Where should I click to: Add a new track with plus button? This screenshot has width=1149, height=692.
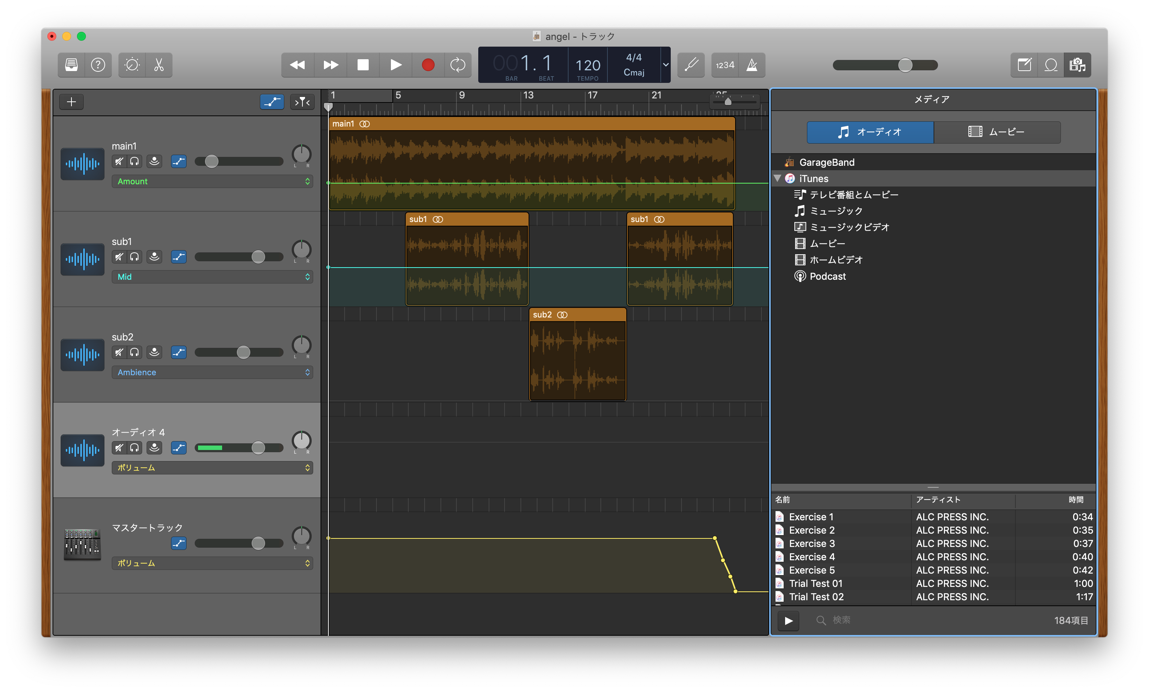(x=71, y=102)
